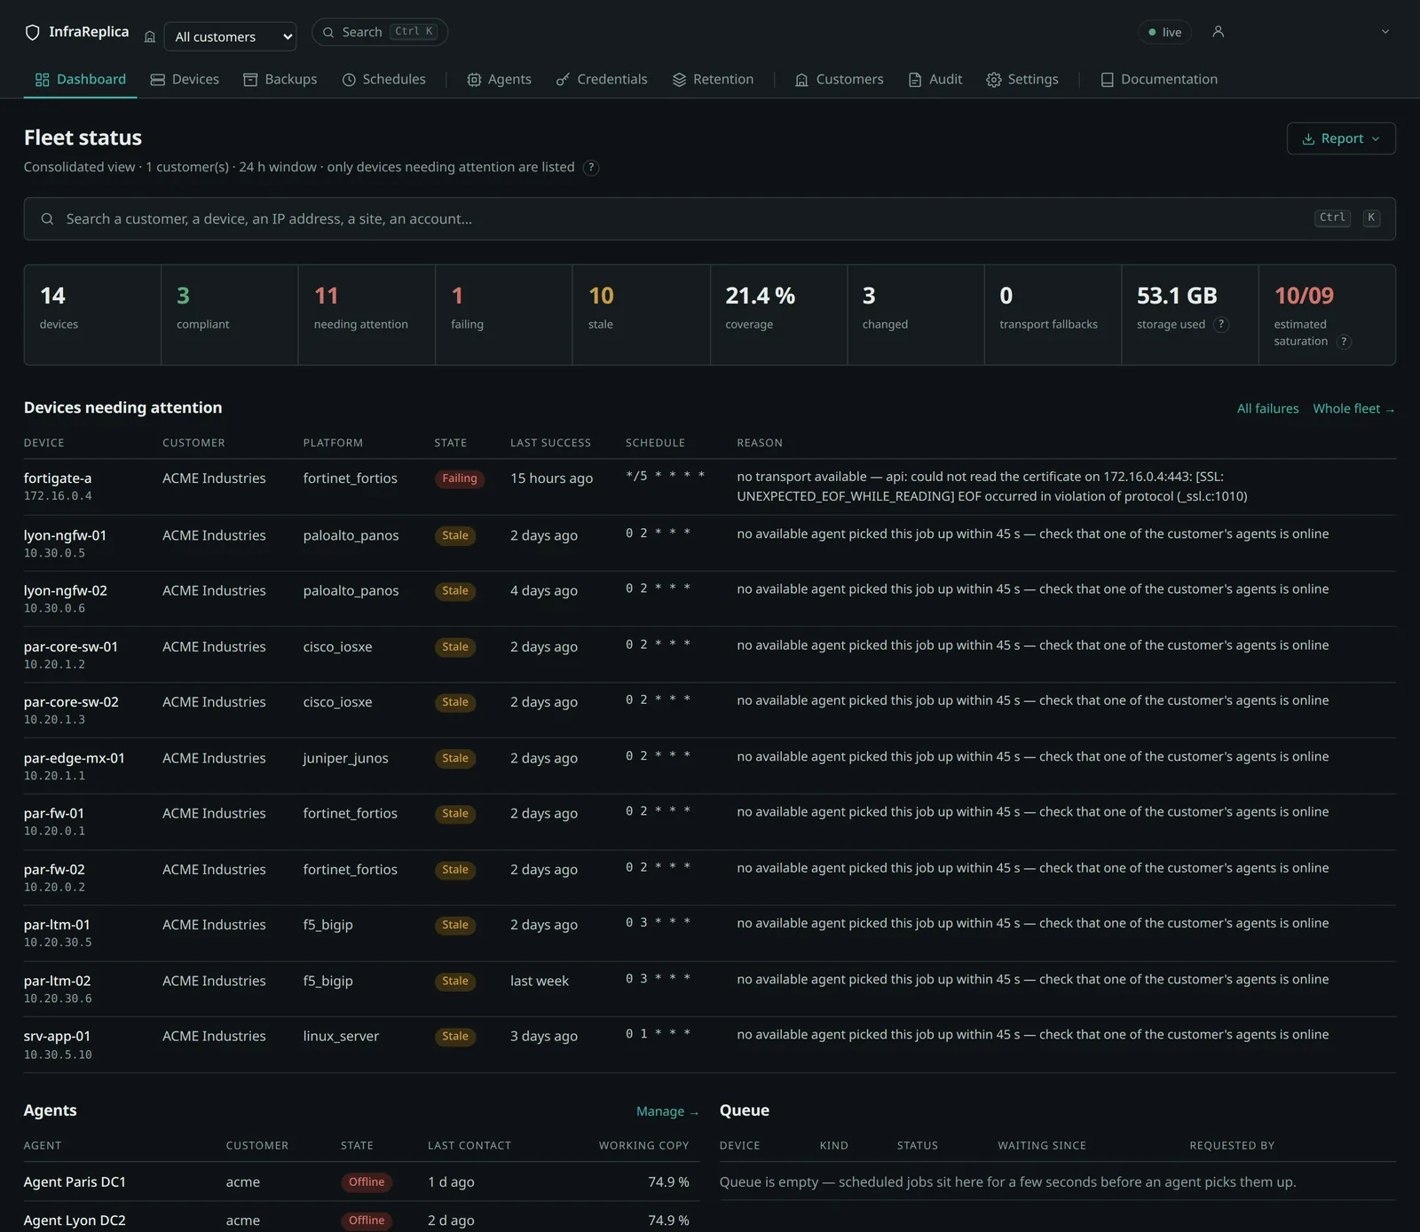This screenshot has height=1232, width=1420.
Task: Click the Customers building icon
Action: coord(801,80)
